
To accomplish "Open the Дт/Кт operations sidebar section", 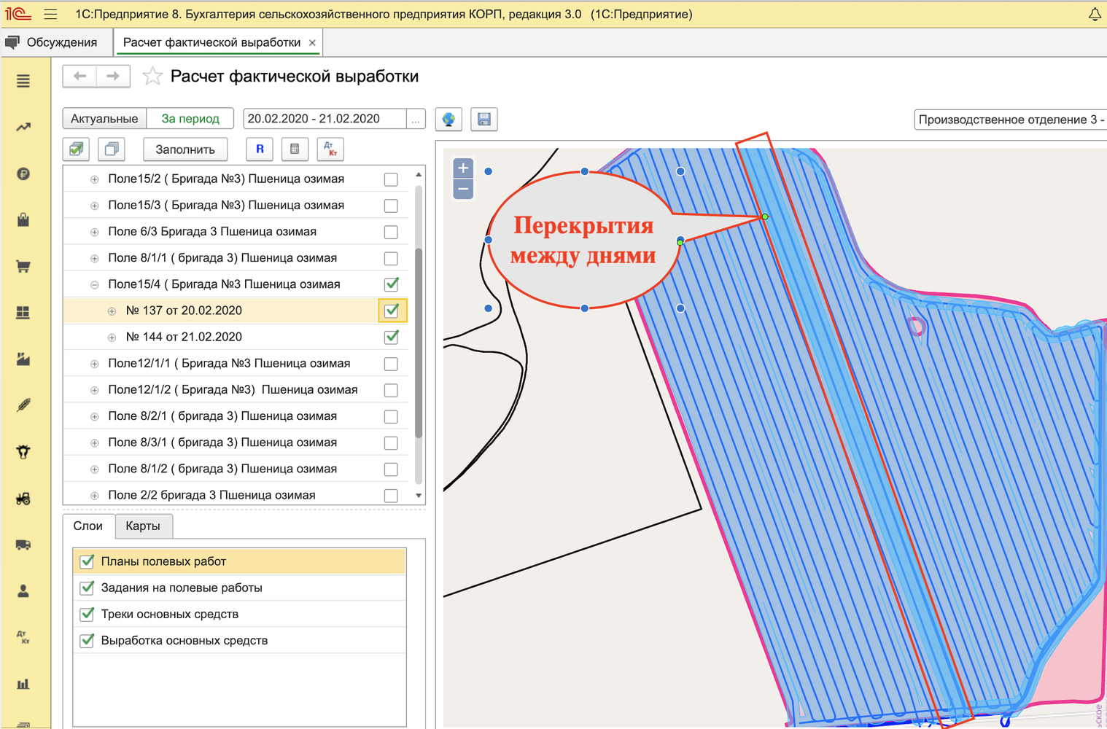I will click(x=23, y=637).
